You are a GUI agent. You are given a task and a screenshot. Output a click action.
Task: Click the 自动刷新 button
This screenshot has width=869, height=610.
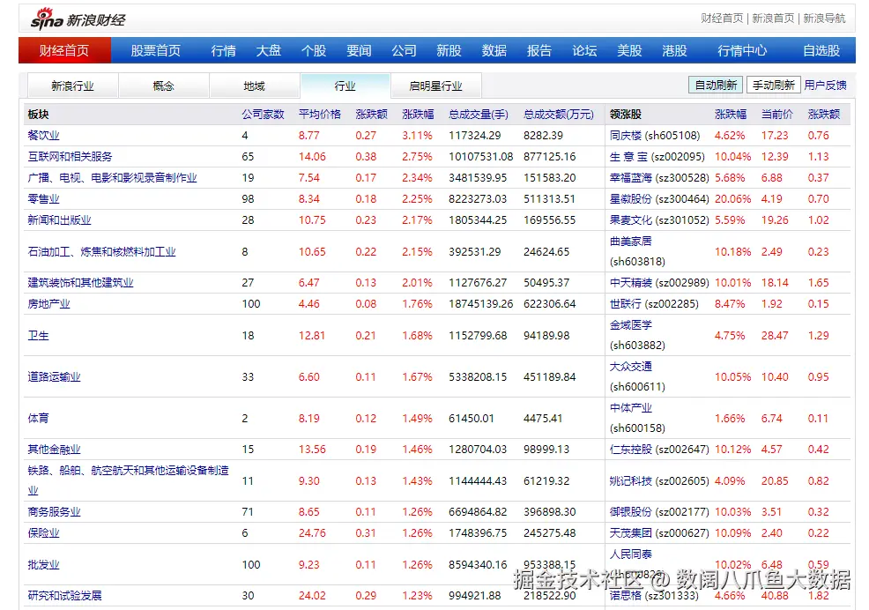(x=716, y=85)
